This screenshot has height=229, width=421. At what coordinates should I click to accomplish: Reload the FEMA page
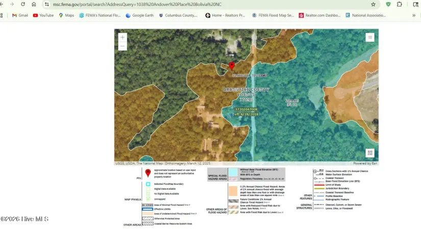[23, 4]
